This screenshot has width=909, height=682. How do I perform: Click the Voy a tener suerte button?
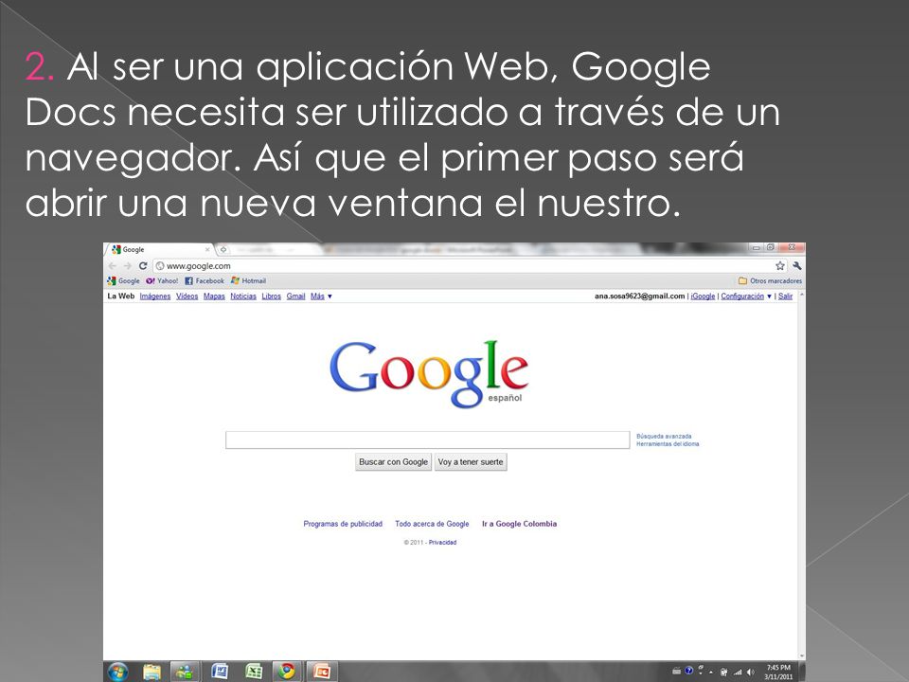pyautogui.click(x=471, y=461)
